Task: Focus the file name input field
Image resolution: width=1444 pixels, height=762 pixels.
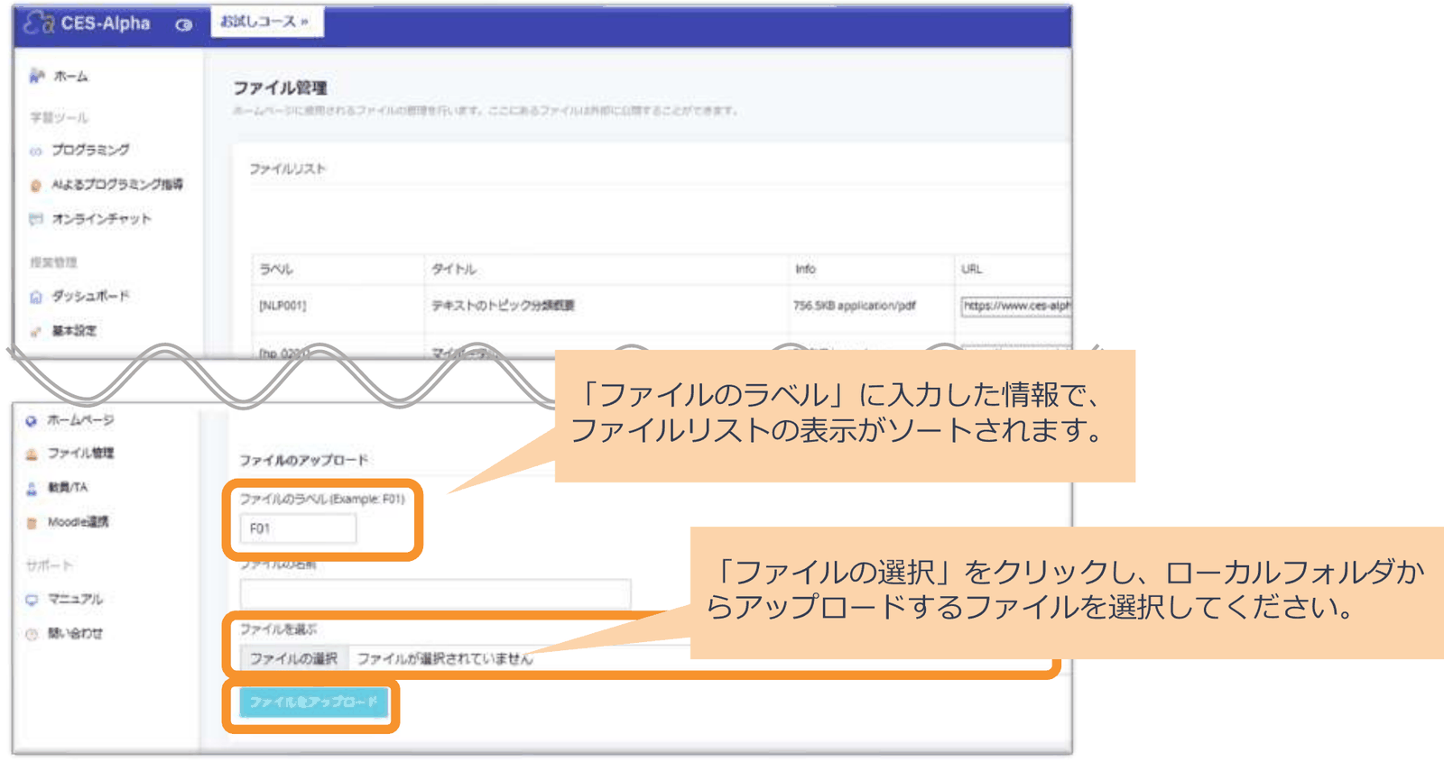Action: (x=435, y=592)
